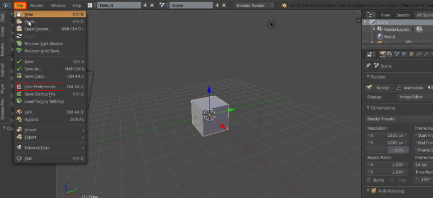The width and height of the screenshot is (433, 198).
Task: Expand the External Data submenu
Action: [x=50, y=148]
